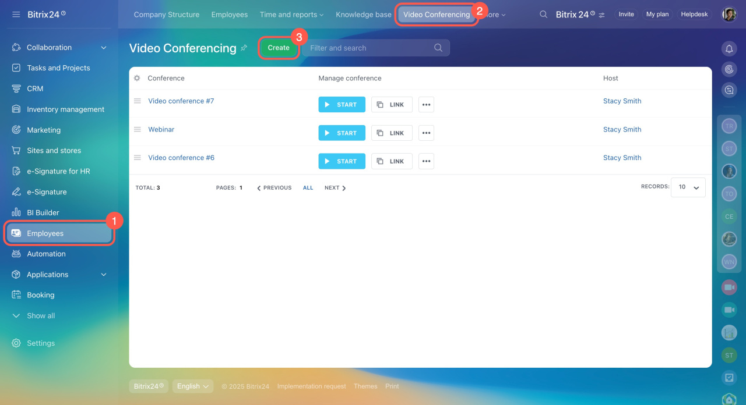Open Helpdesk

tap(694, 15)
